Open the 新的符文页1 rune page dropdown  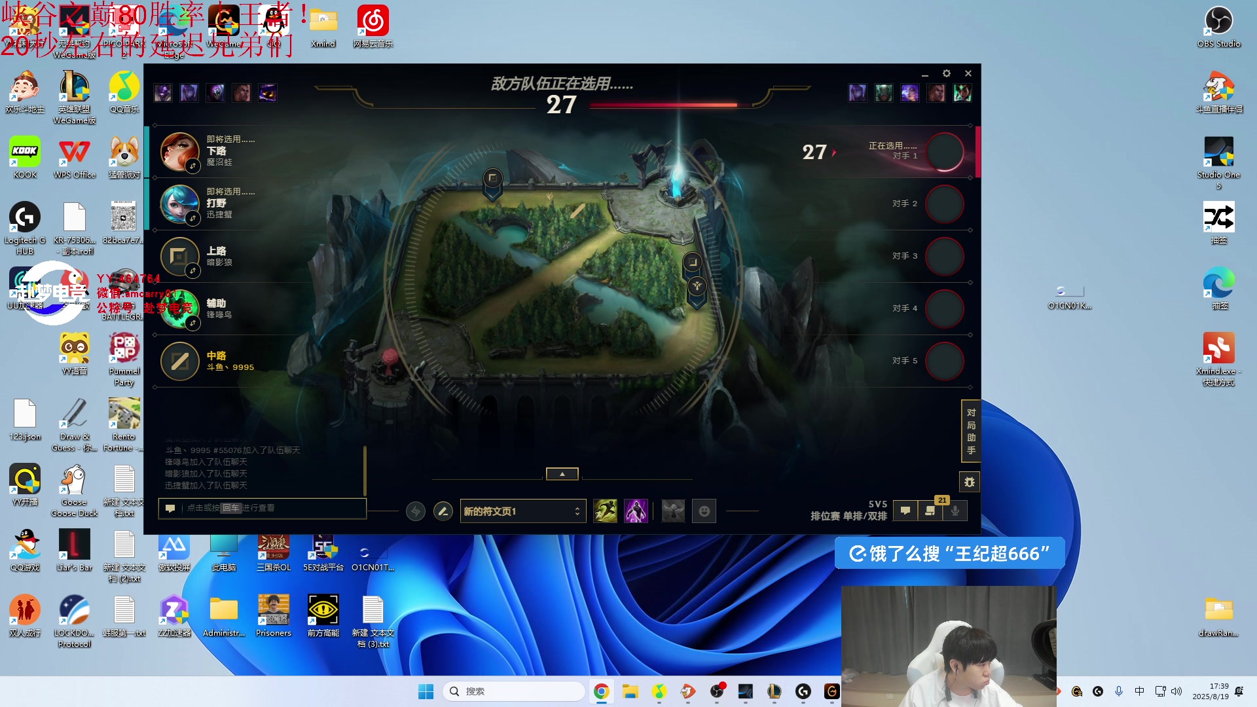coord(522,511)
